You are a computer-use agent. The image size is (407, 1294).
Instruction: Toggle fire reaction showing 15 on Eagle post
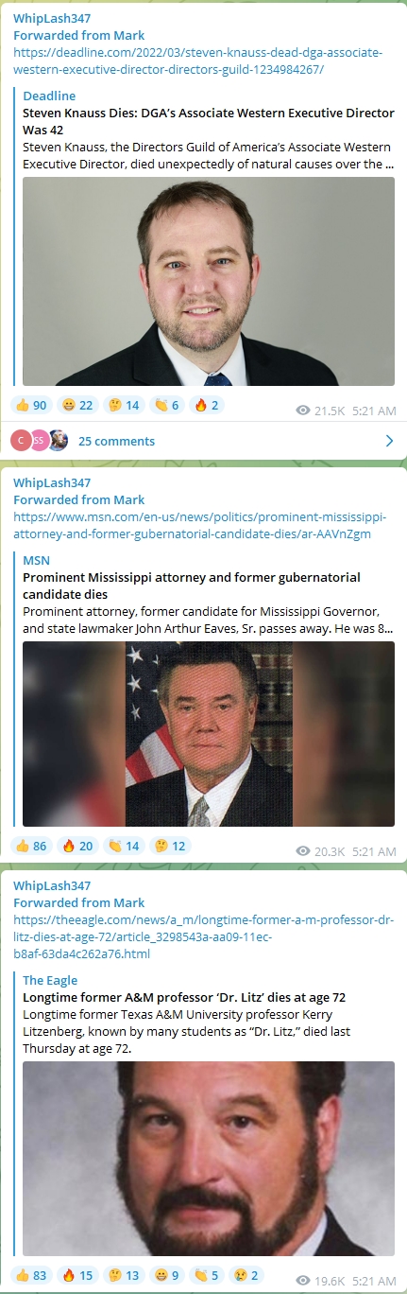[77, 1276]
